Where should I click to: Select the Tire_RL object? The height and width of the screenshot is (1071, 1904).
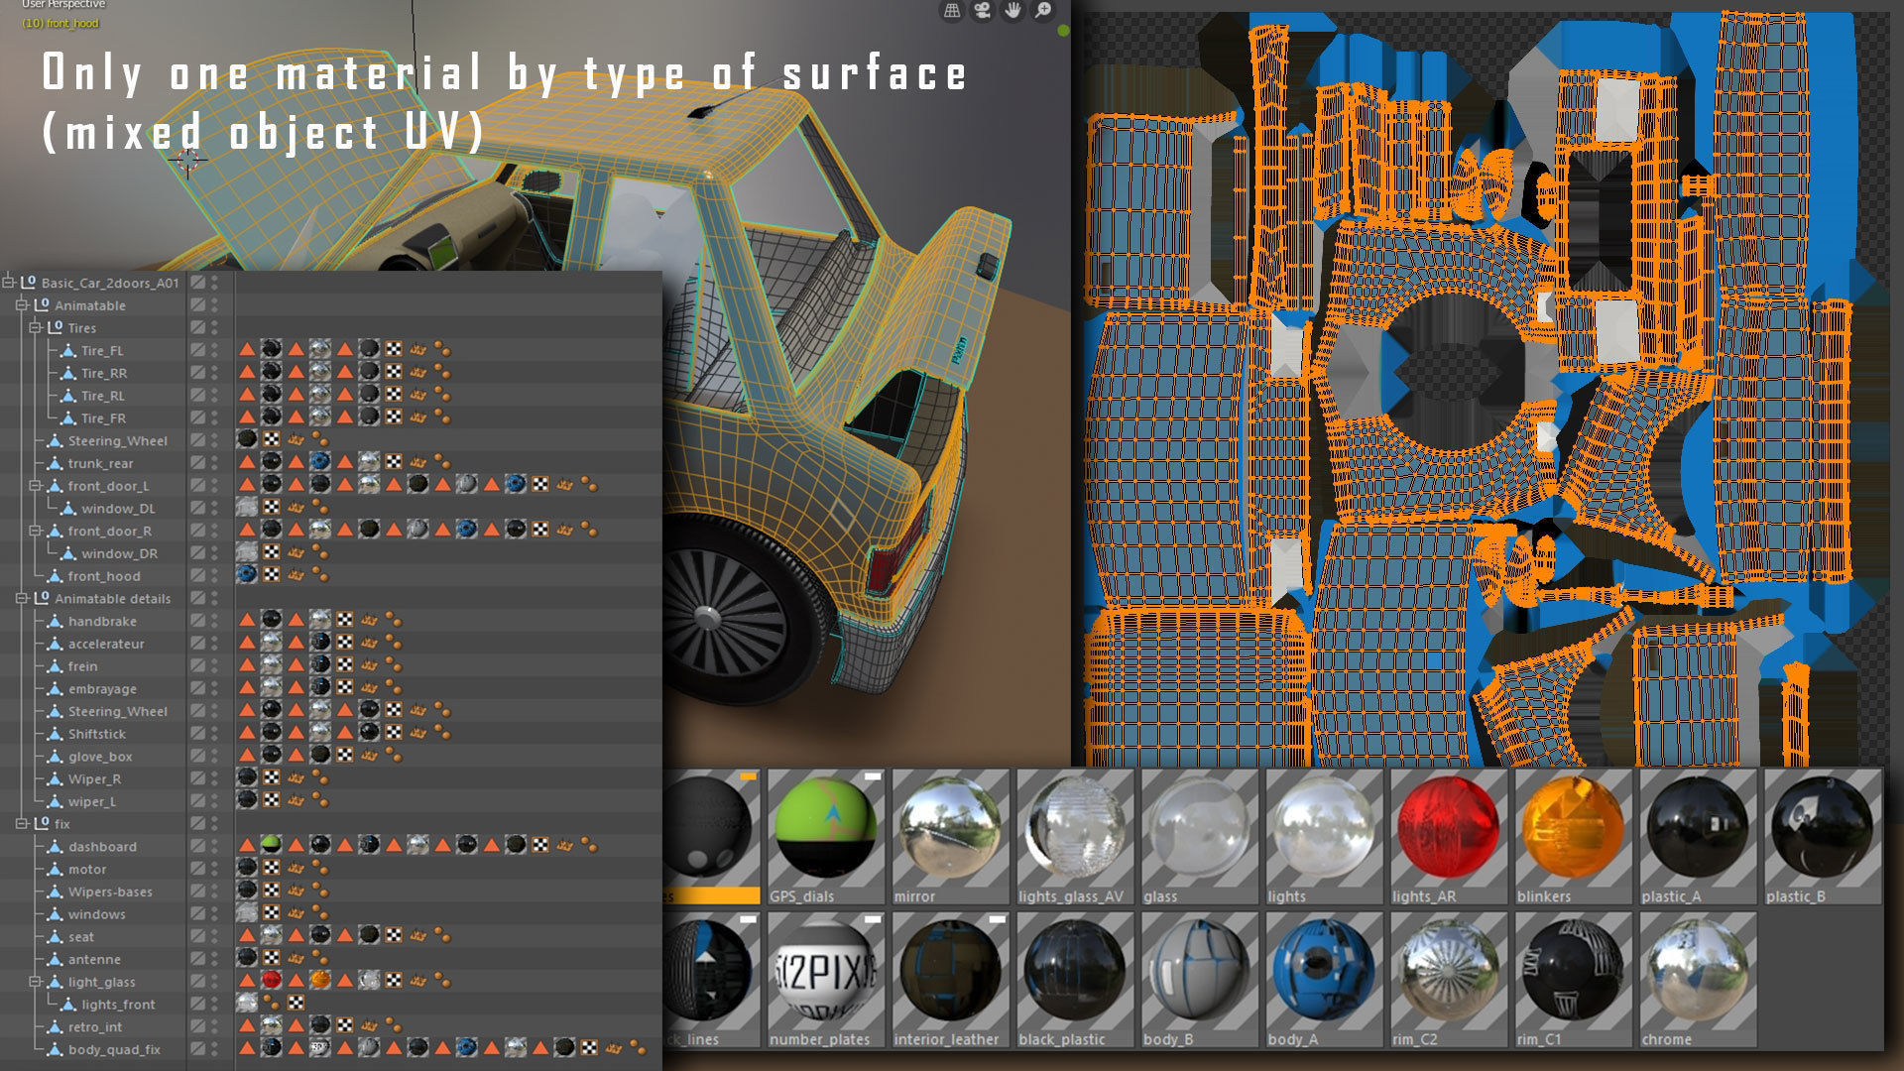pos(103,396)
